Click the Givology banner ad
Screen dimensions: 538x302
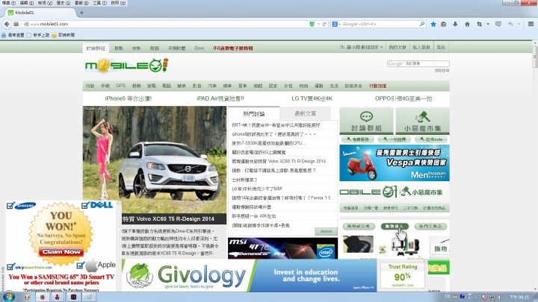(250, 276)
